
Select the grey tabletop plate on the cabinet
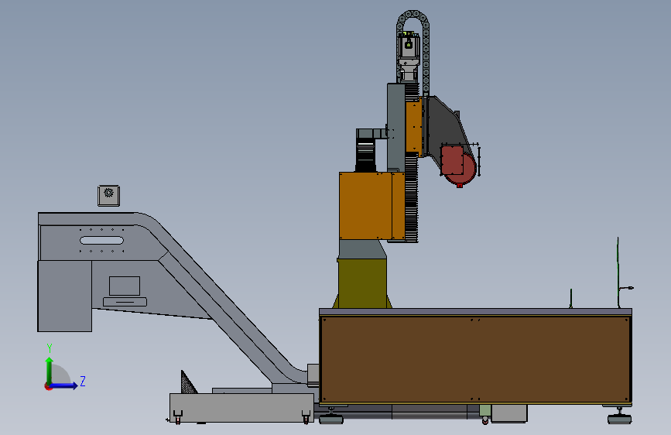[x=475, y=312]
